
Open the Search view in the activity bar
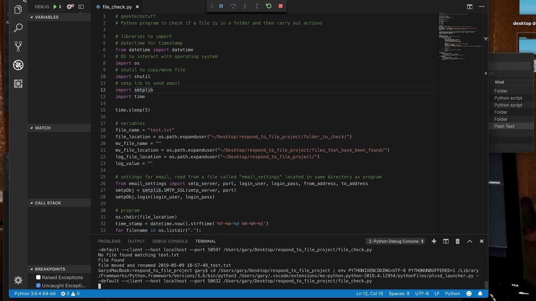[18, 28]
